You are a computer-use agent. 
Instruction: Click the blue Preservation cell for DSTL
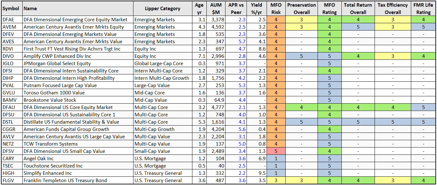point(302,122)
